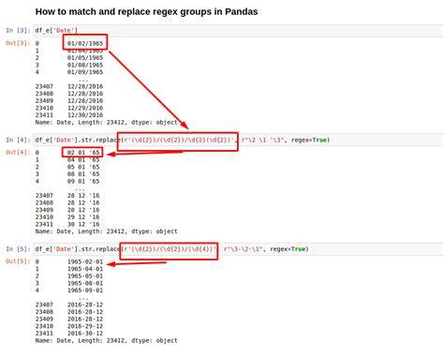Click the value "12/29/2016"

[x=85, y=108]
